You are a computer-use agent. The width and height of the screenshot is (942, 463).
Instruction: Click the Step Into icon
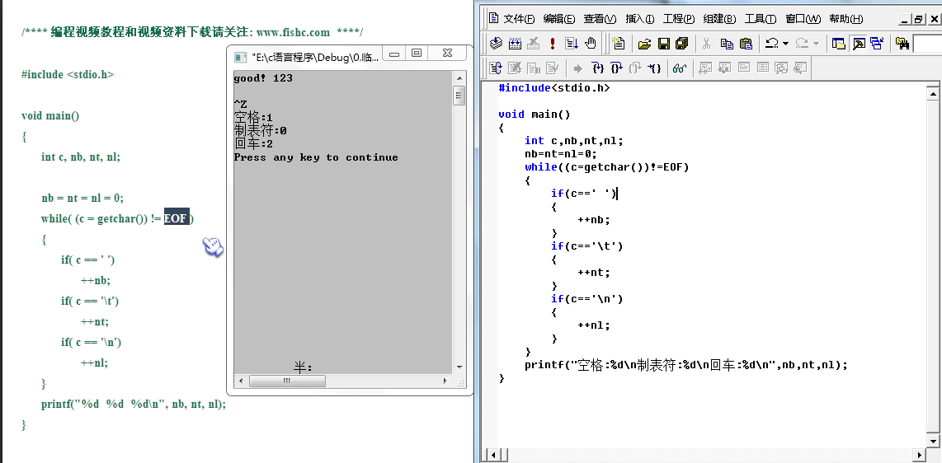(598, 68)
